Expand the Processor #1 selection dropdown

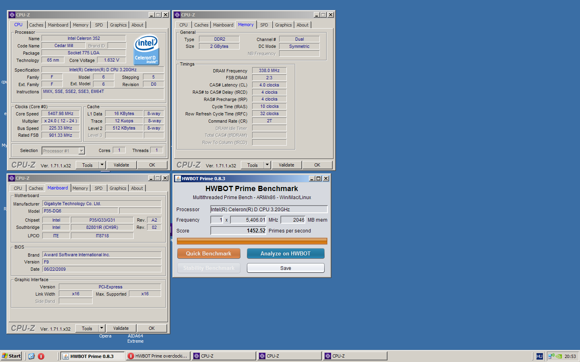(x=82, y=151)
